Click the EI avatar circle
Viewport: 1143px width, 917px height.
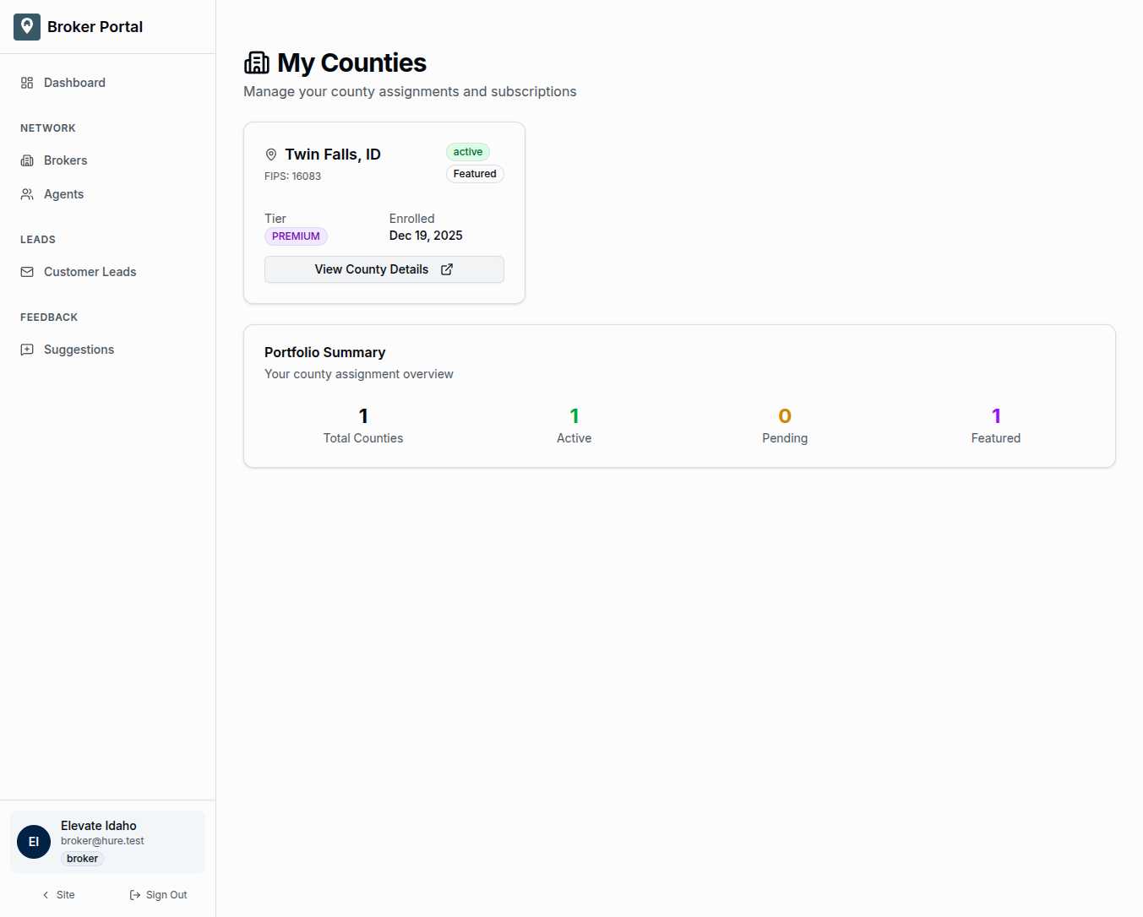click(x=34, y=841)
